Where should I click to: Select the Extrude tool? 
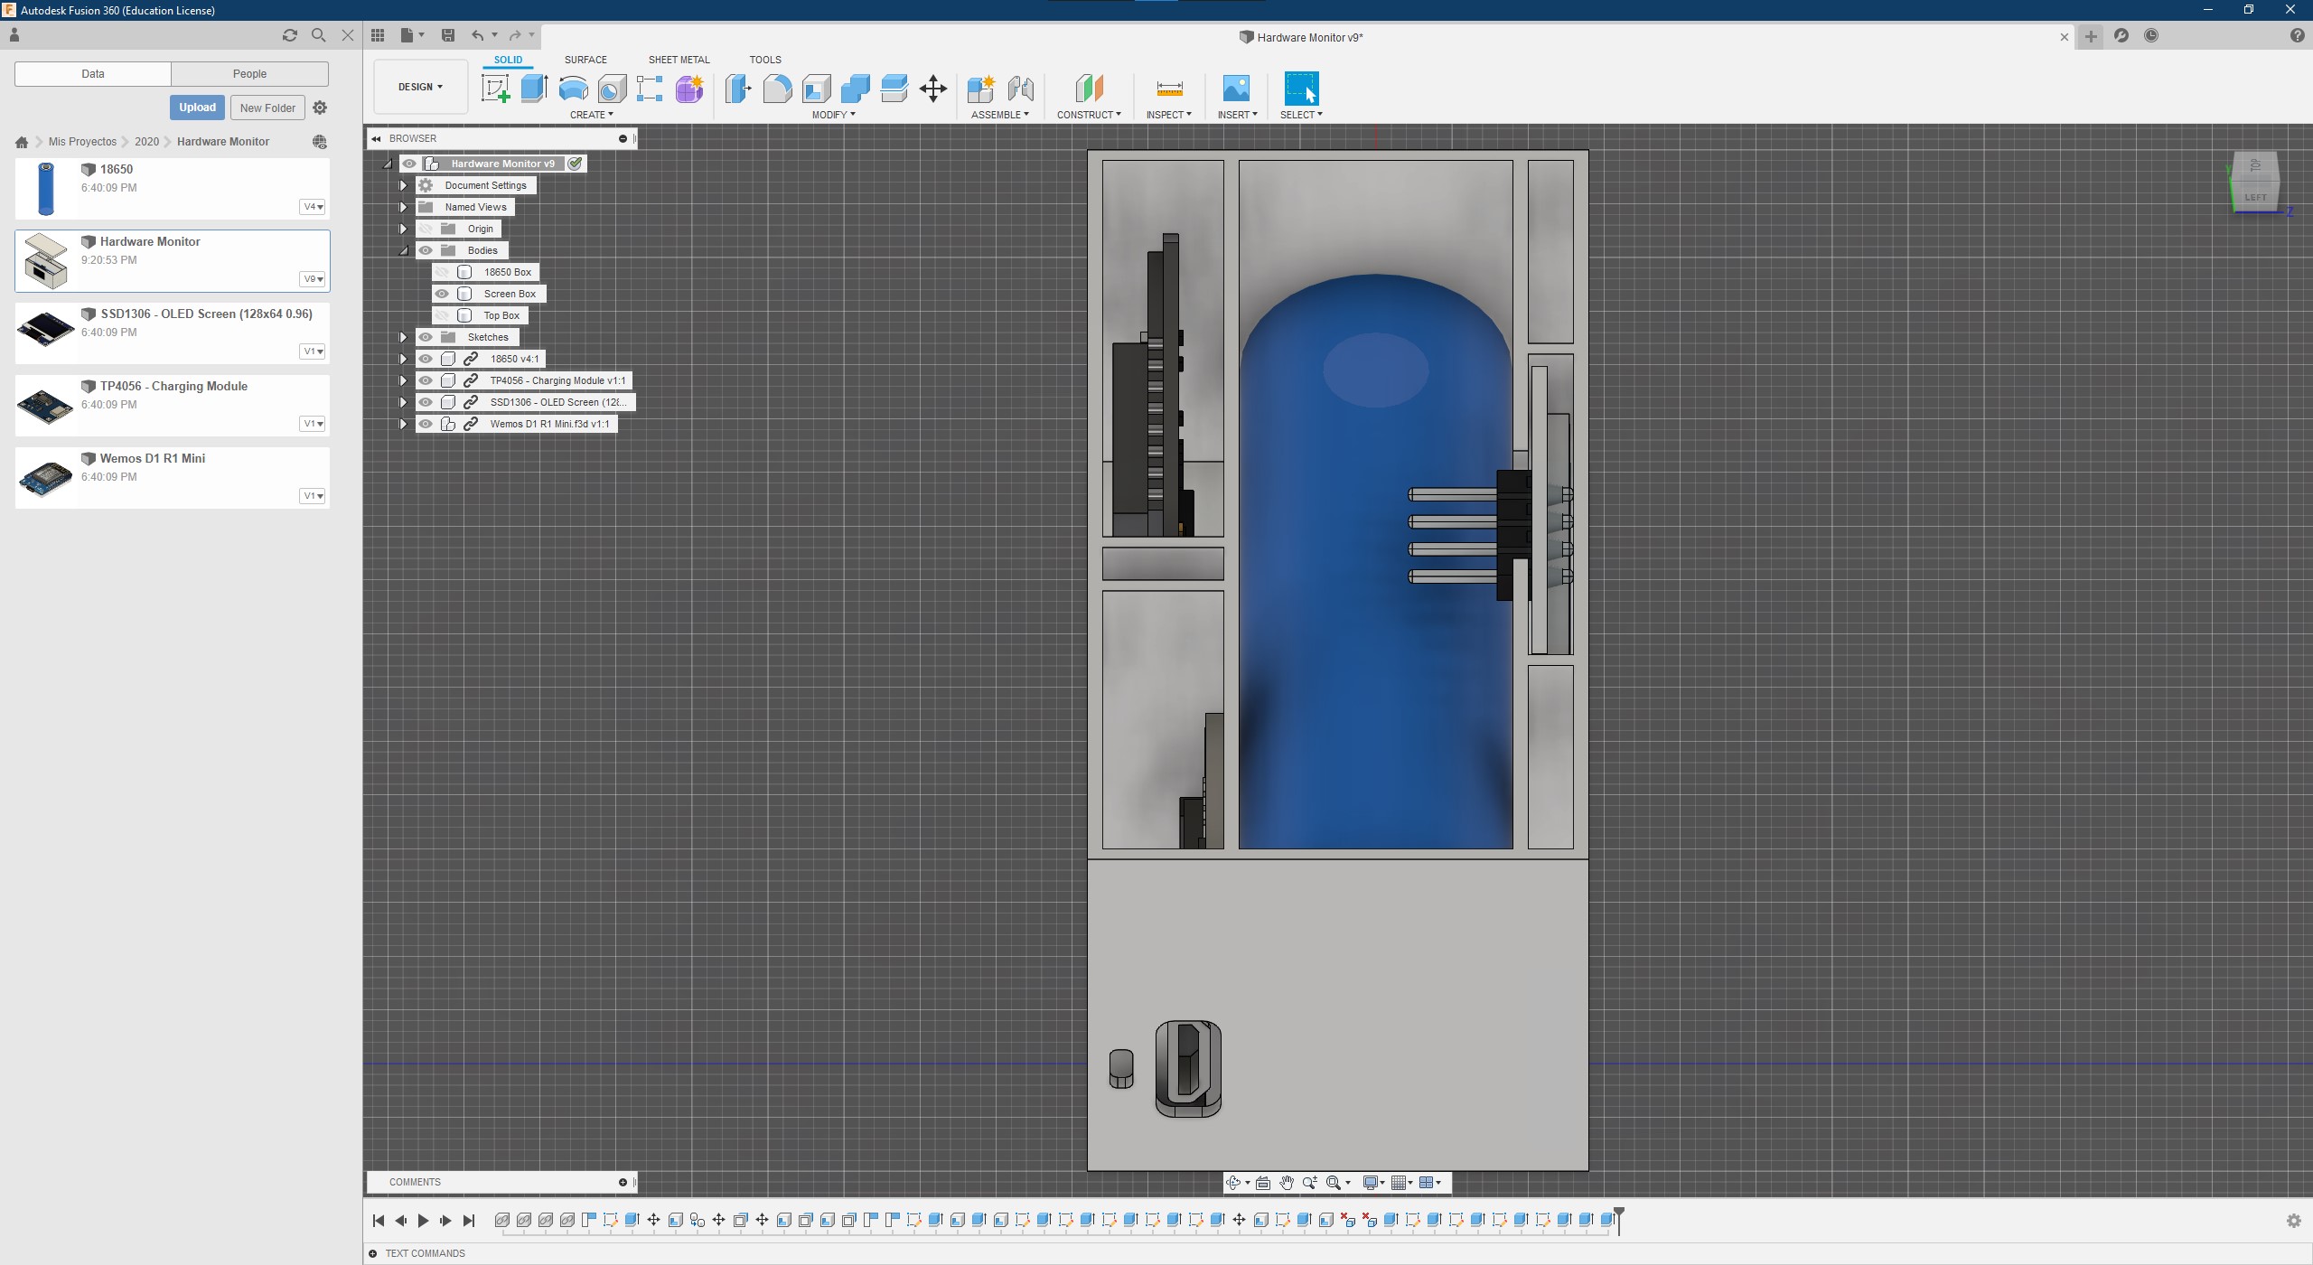tap(534, 89)
